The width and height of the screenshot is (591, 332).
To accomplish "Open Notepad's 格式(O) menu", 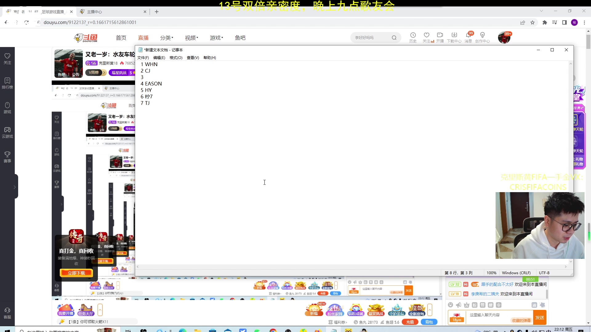I will pyautogui.click(x=176, y=58).
